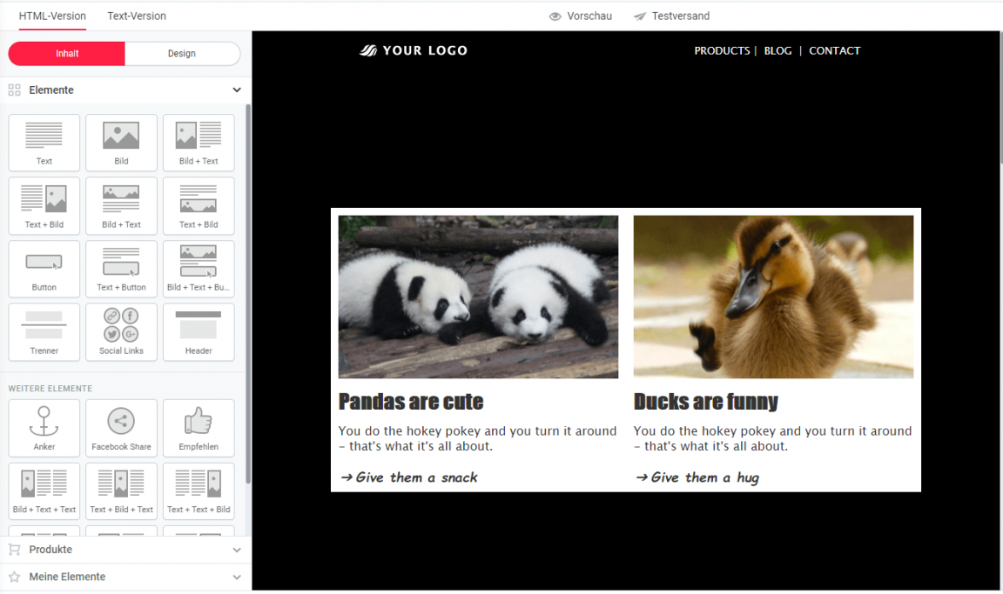Viewport: 1003px width, 594px height.
Task: Switch to the Text-Version tab
Action: click(137, 17)
